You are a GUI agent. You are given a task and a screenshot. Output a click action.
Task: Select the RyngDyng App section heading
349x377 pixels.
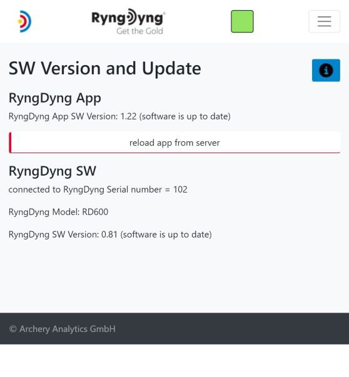pos(55,98)
